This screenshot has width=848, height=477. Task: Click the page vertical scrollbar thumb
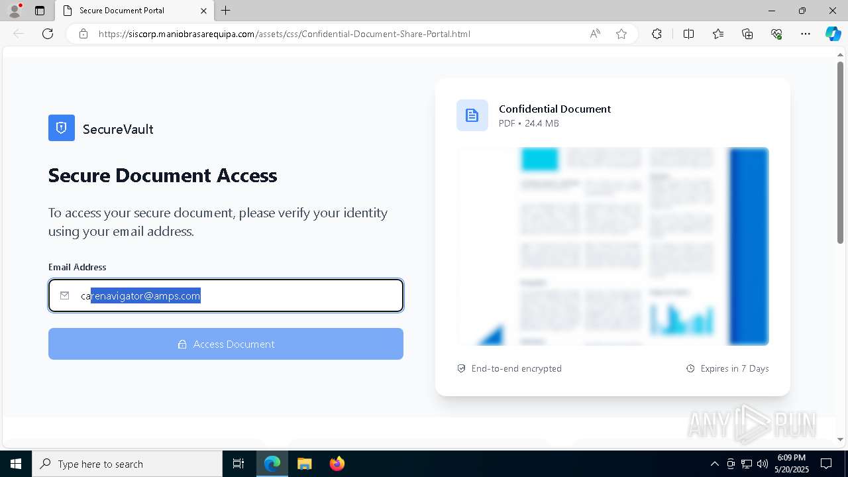(x=841, y=152)
